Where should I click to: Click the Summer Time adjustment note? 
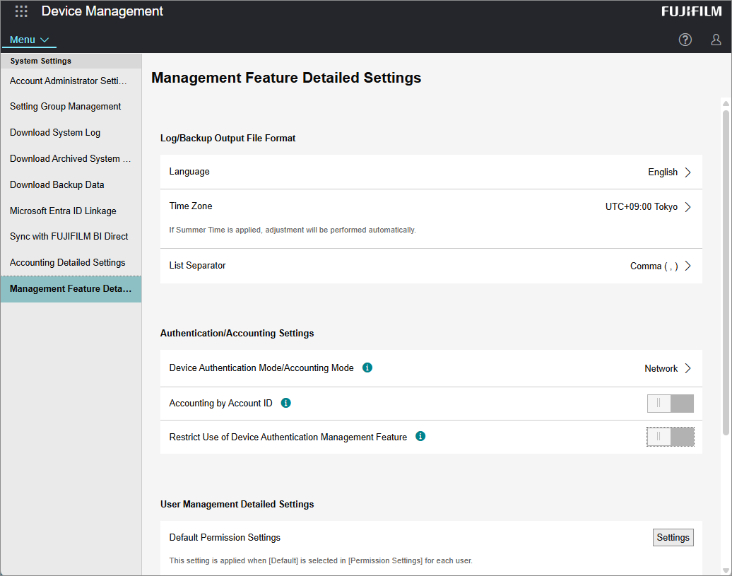pos(293,230)
